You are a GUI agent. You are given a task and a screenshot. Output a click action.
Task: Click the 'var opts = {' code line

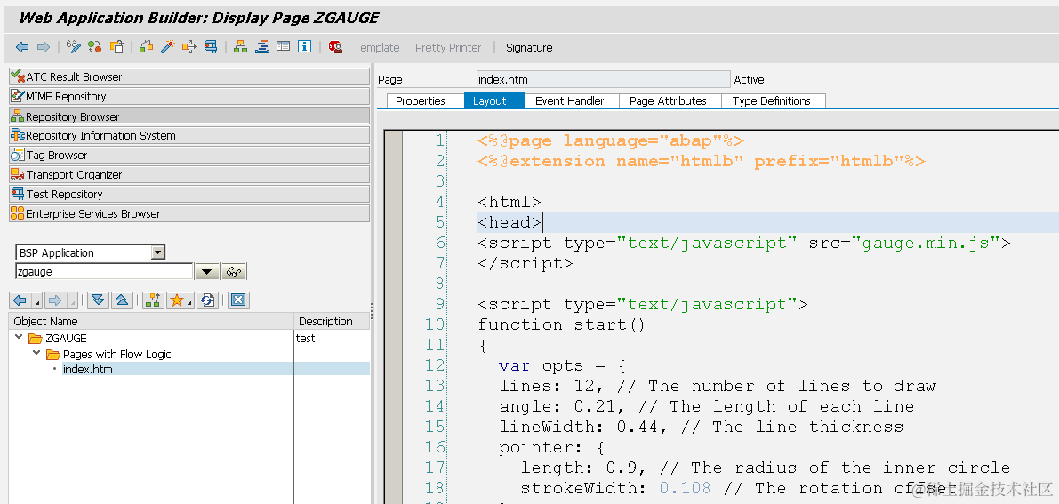point(563,365)
